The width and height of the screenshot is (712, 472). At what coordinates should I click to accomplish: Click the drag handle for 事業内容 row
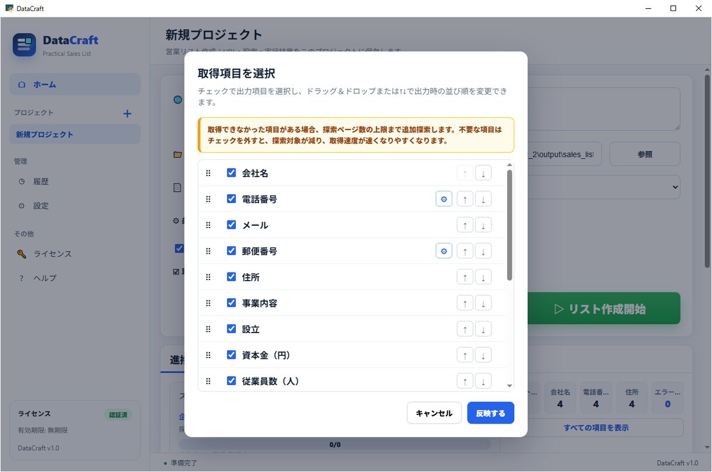point(208,303)
